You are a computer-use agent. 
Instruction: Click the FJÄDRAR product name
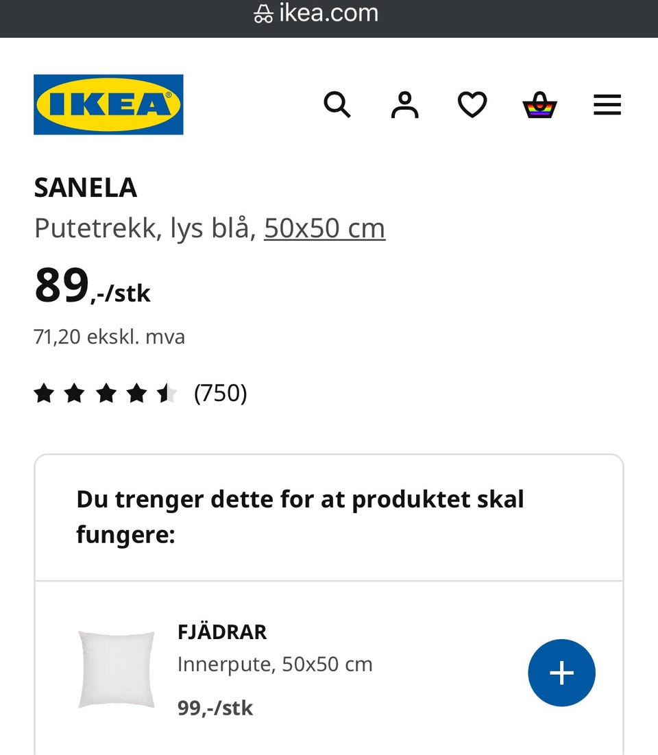(x=222, y=632)
